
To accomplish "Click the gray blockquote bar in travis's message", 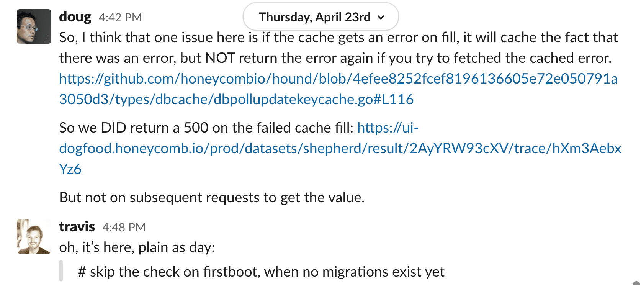I will tap(61, 271).
